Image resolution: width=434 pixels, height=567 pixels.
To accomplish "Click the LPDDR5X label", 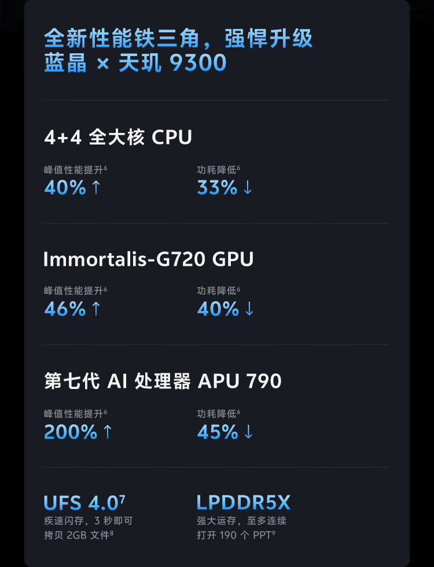I will point(243,502).
